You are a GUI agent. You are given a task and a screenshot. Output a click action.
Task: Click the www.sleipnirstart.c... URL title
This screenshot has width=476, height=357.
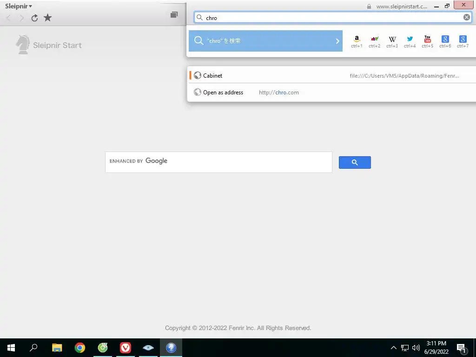(x=401, y=7)
